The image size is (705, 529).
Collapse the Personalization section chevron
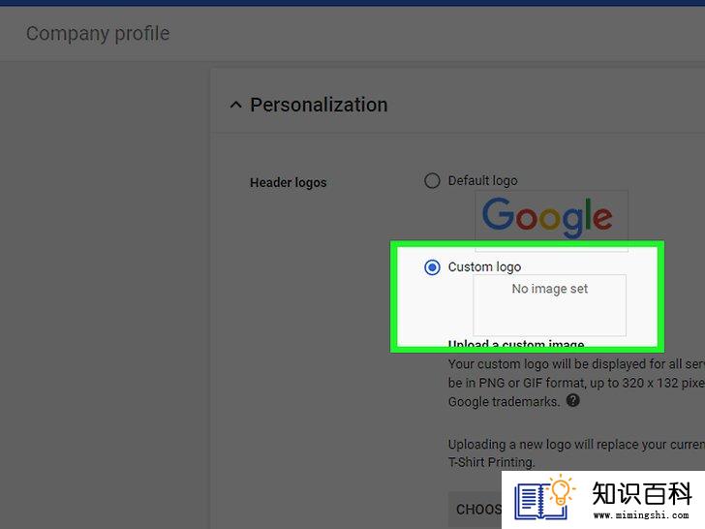235,106
